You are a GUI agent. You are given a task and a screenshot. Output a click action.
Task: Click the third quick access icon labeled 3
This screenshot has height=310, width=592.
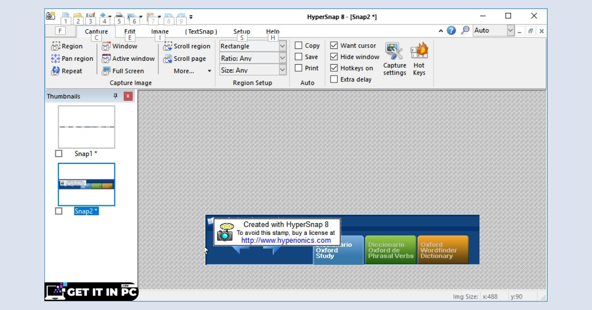point(90,16)
